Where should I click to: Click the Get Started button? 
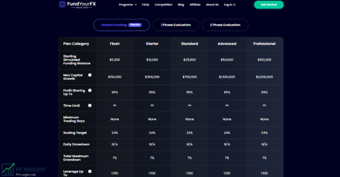click(x=269, y=5)
